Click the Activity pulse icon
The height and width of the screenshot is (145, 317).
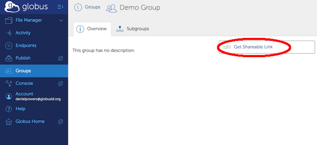[x=9, y=33]
